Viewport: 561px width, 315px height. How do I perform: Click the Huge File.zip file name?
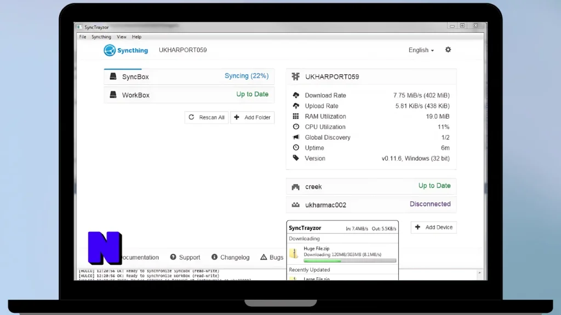click(316, 249)
